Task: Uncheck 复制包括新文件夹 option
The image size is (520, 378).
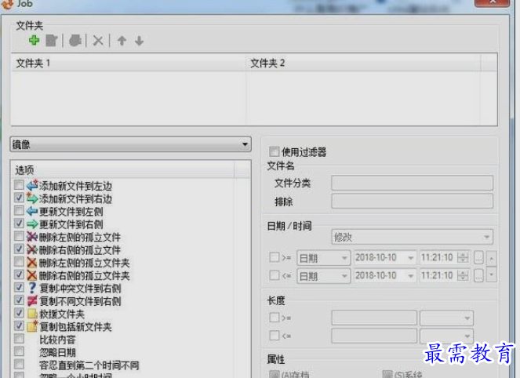Action: point(20,326)
